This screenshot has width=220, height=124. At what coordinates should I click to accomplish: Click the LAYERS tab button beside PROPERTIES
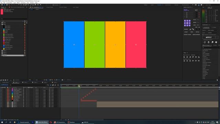tap(214, 28)
